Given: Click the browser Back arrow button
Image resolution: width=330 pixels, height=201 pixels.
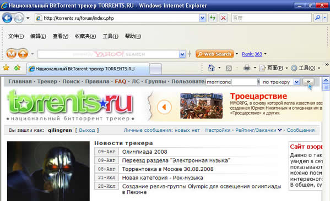Looking at the screenshot, I should pyautogui.click(x=7, y=18).
